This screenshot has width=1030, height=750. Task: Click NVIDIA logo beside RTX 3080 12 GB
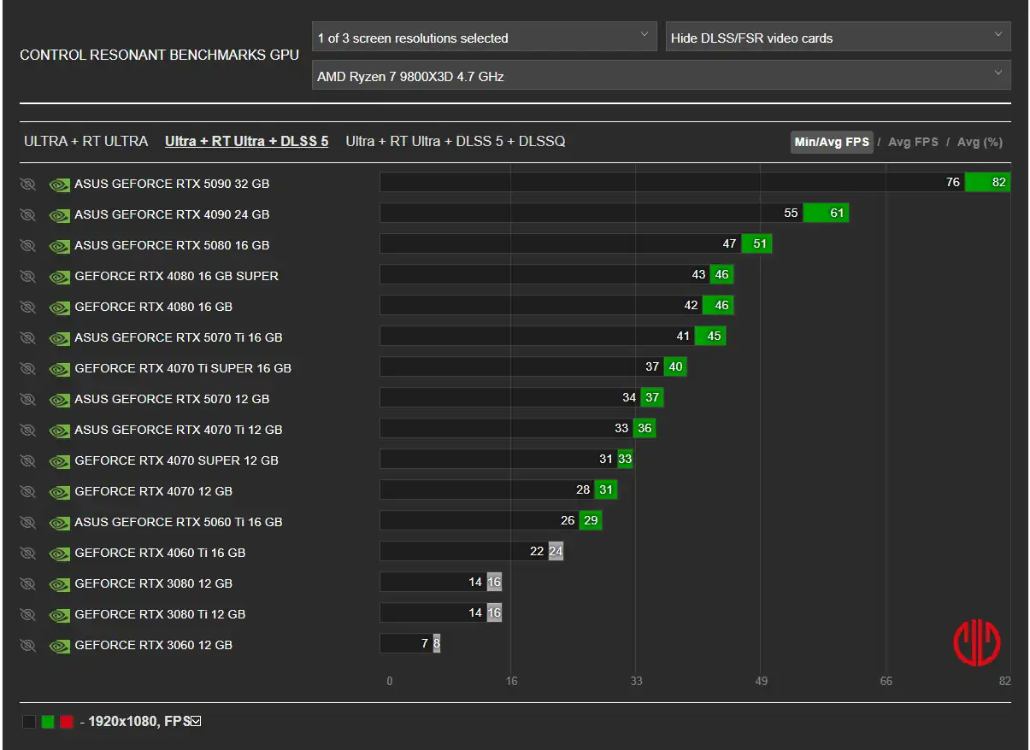[x=60, y=584]
